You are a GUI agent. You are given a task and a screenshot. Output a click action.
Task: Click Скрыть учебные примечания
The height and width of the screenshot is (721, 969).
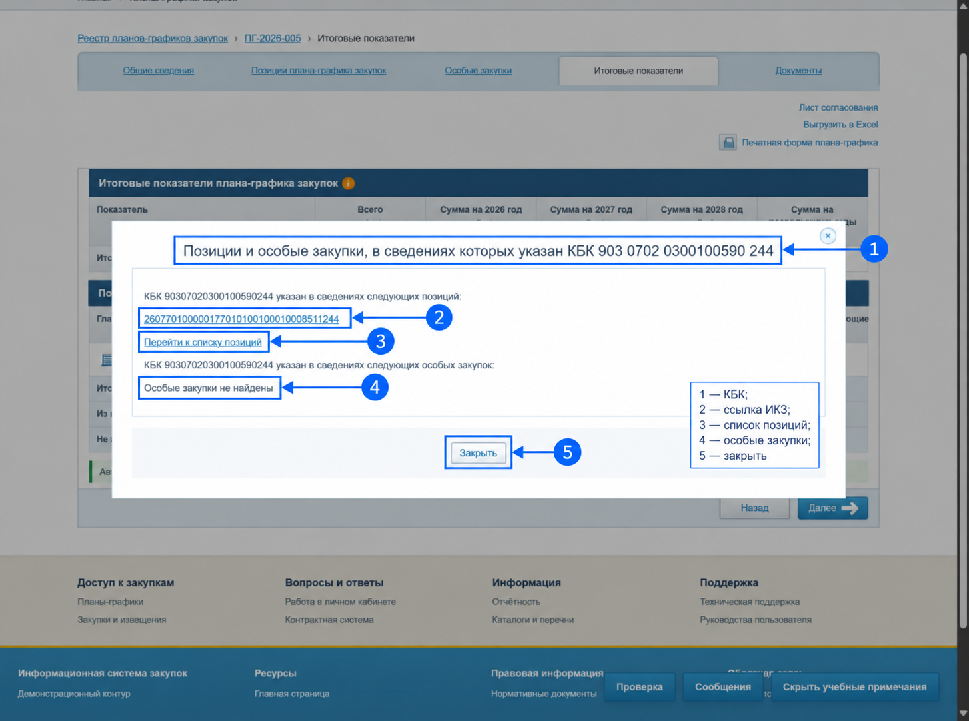(855, 687)
